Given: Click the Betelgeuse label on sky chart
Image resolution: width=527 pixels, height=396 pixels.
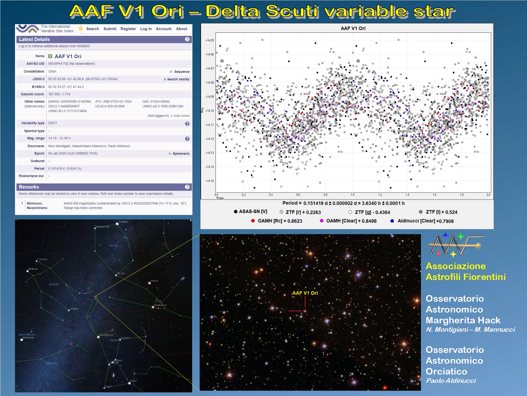Looking at the screenshot, I should click(106, 335).
